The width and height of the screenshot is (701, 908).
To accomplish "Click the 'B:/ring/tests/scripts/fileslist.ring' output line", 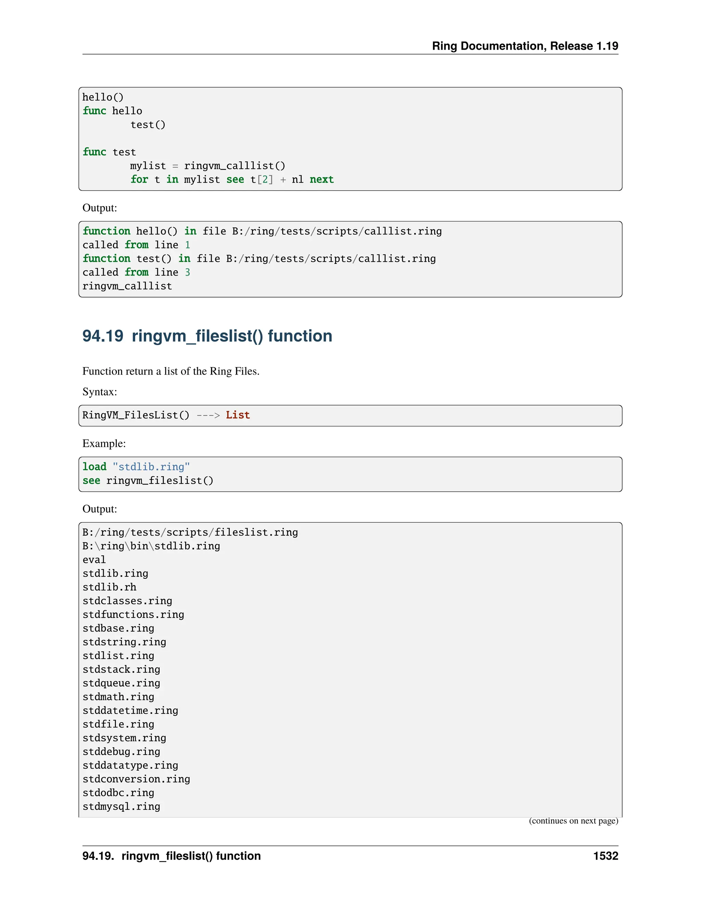I will pos(190,532).
